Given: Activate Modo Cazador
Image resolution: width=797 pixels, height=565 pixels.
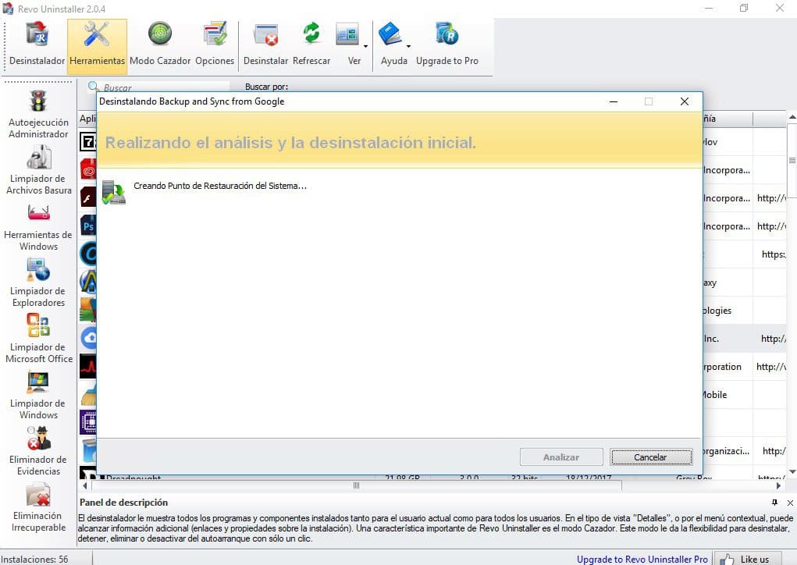Looking at the screenshot, I should coord(160,44).
